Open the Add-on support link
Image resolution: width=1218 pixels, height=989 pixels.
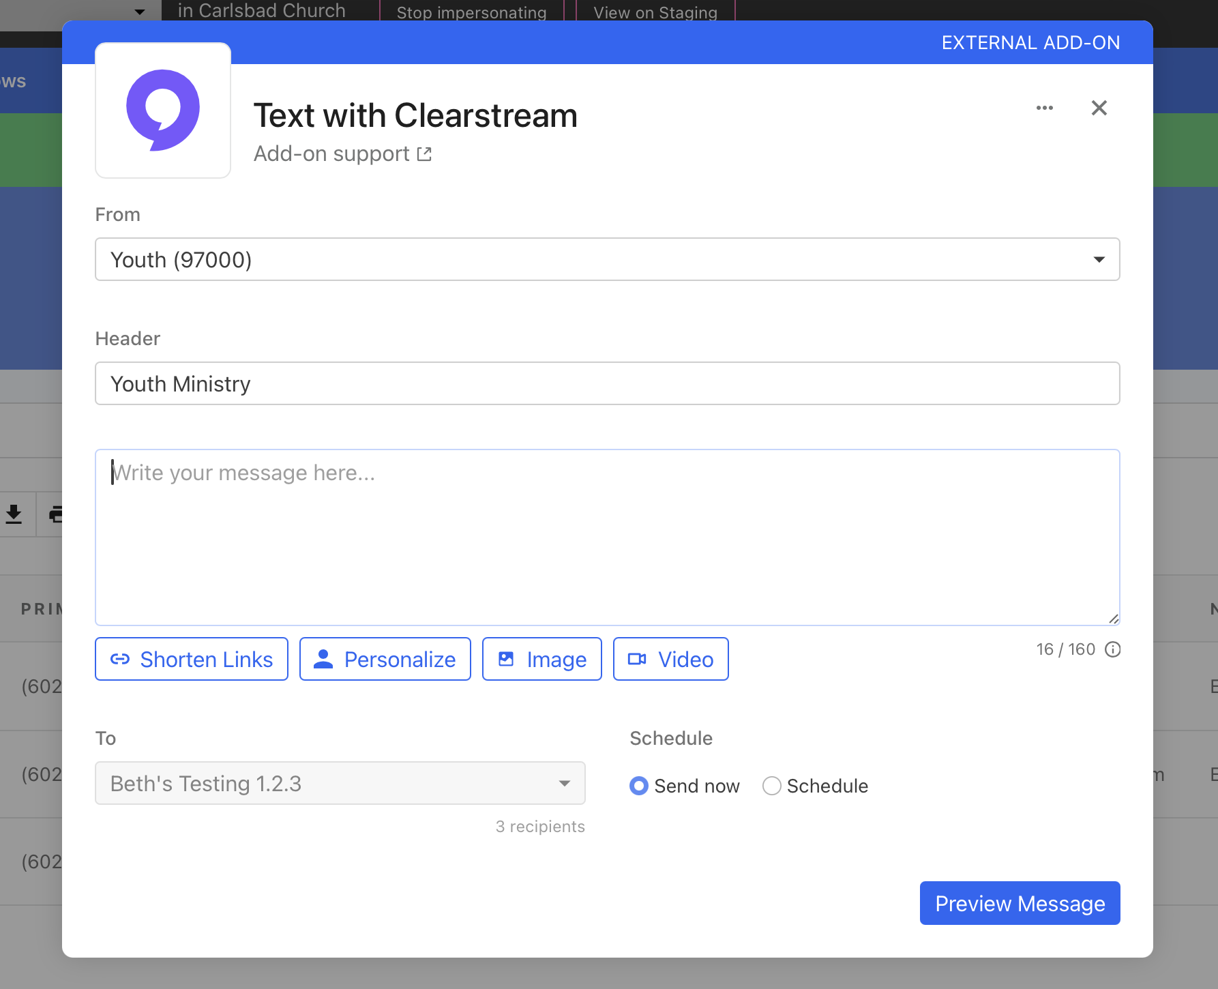pyautogui.click(x=342, y=154)
